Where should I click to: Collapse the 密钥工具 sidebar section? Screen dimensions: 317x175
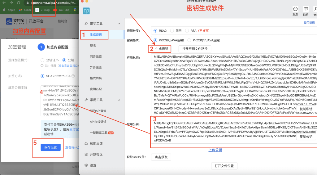tap(119, 24)
